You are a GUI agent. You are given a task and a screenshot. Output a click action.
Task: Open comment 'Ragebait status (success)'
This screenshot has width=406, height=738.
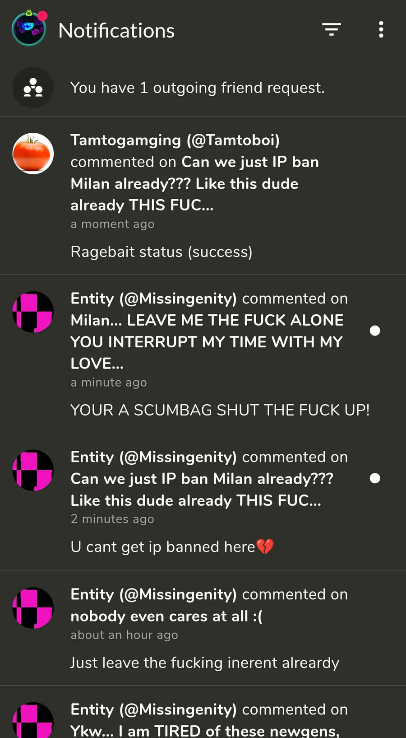(161, 252)
